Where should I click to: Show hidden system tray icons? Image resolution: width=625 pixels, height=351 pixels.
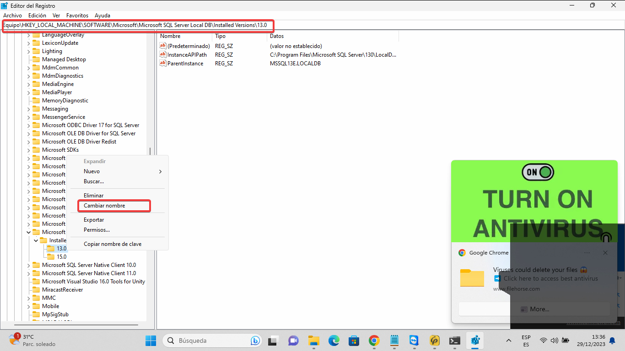508,340
